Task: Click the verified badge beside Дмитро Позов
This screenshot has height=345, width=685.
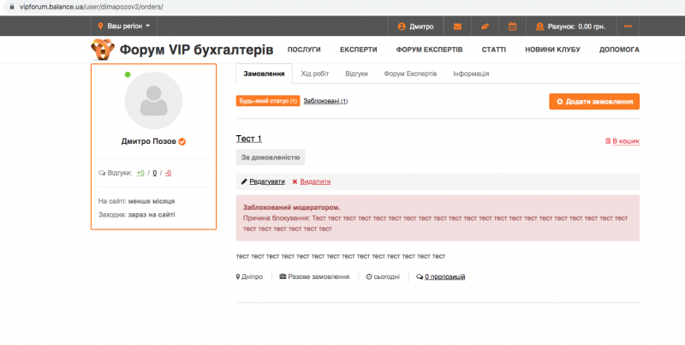Action: pyautogui.click(x=182, y=141)
